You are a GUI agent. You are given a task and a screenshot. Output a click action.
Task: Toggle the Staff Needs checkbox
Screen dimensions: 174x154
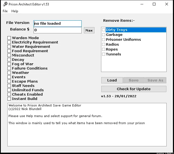coord(9,86)
